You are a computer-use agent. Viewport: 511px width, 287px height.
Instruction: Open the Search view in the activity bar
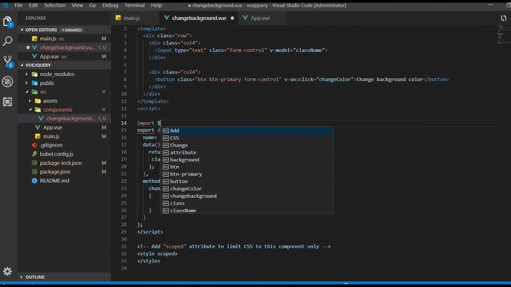tap(7, 41)
